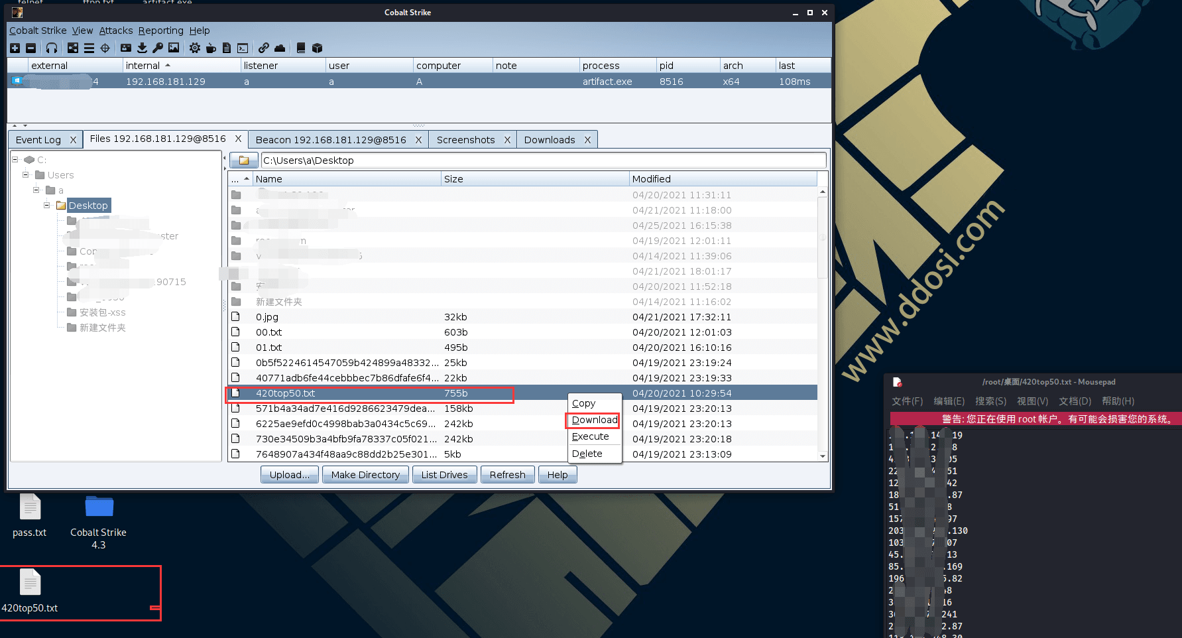
Task: Open the View menu
Action: click(x=83, y=31)
